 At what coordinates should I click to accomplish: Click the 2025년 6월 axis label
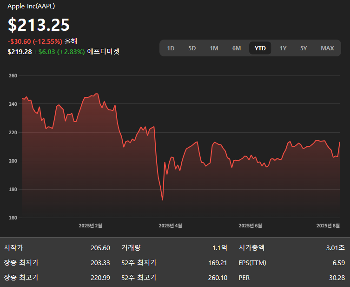click(250, 225)
